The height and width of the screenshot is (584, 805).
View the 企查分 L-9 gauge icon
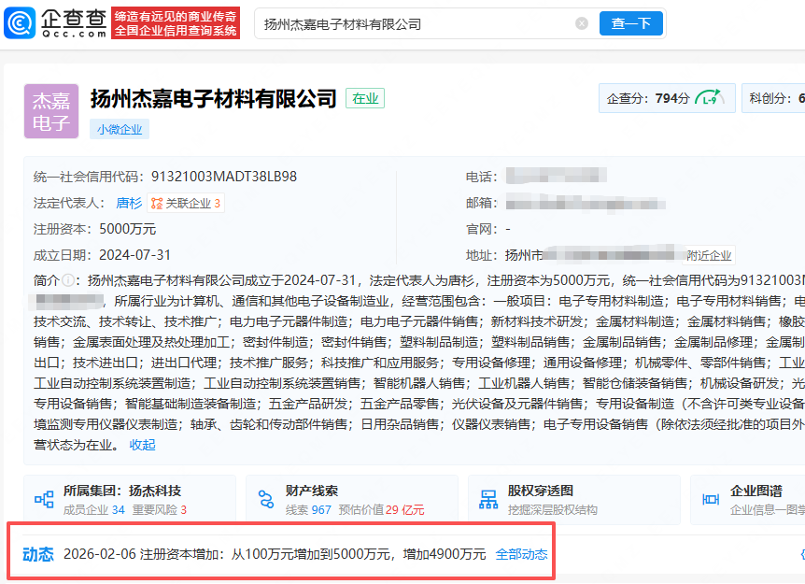(x=710, y=97)
